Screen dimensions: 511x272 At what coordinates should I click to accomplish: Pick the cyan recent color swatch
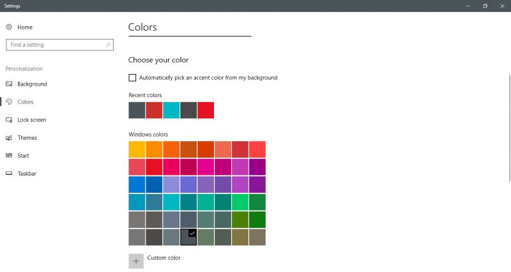click(171, 110)
